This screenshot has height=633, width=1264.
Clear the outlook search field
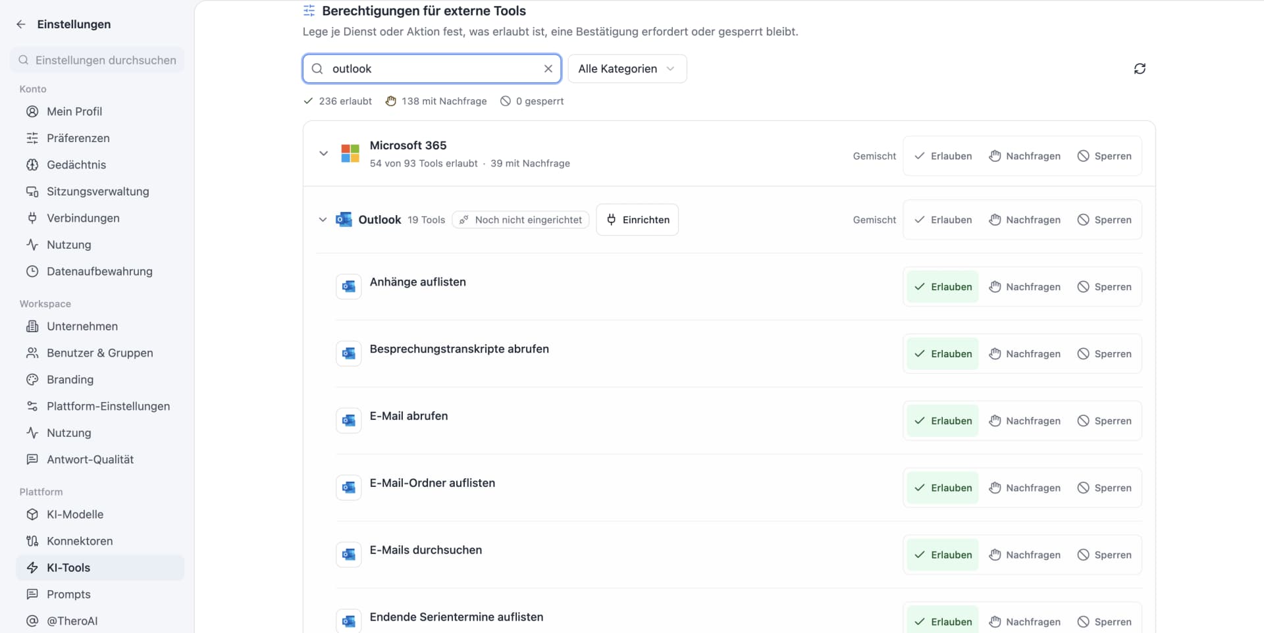point(548,68)
